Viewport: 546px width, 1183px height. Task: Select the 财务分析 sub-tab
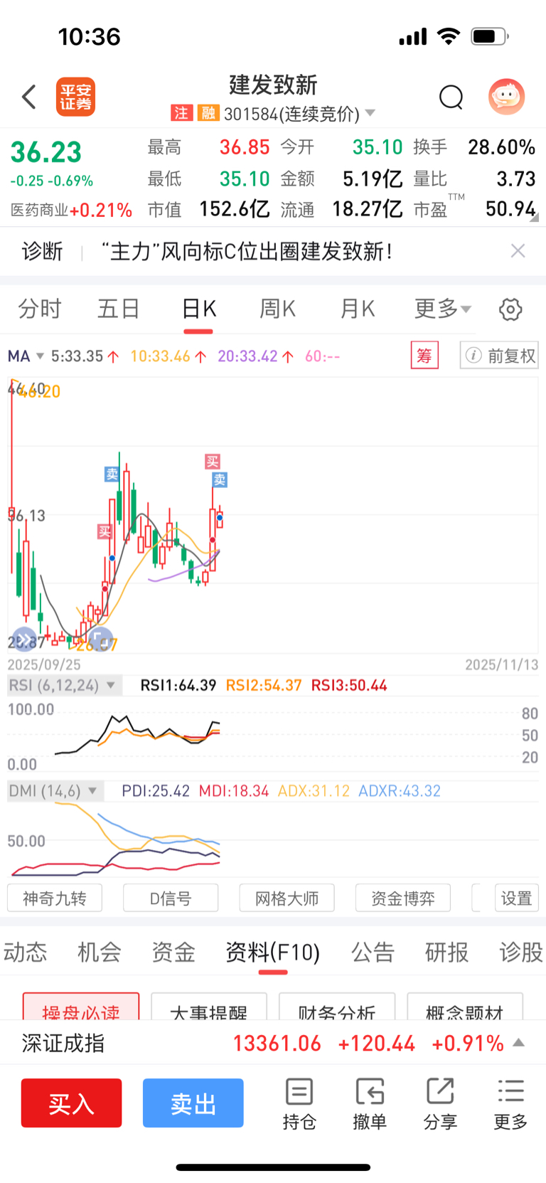pos(337,1007)
